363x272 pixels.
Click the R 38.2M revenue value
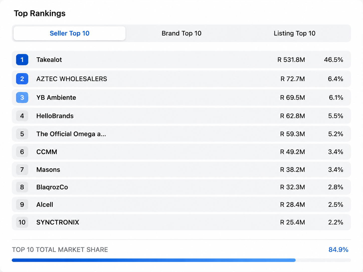293,170
